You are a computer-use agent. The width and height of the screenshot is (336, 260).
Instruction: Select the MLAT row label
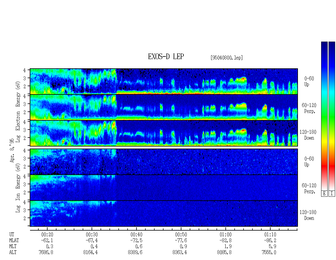[14, 240]
